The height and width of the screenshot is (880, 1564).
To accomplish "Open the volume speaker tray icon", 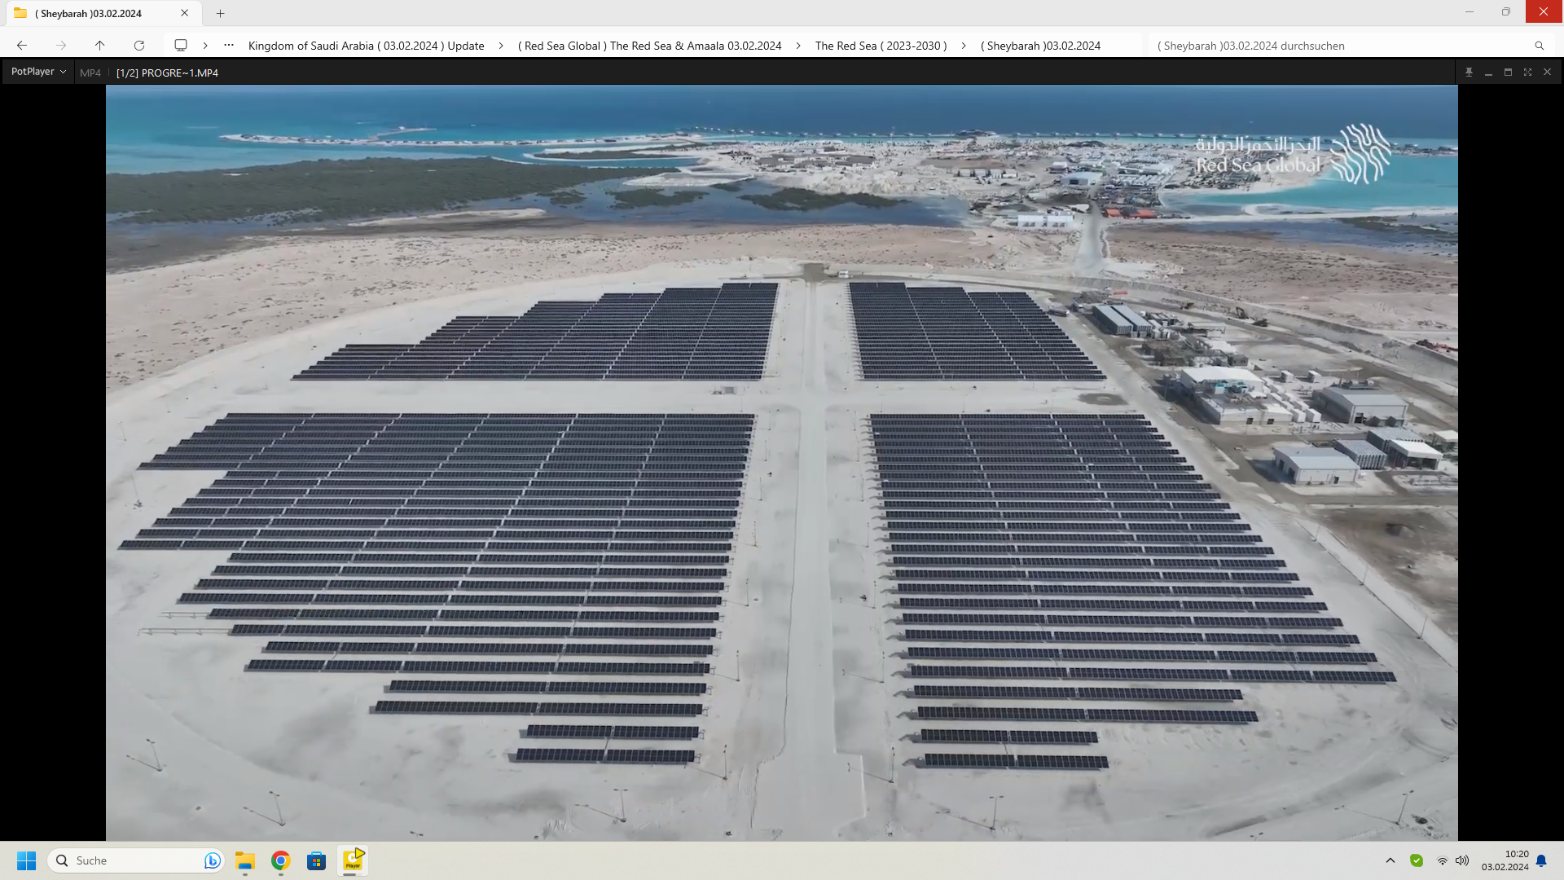I will (1462, 860).
